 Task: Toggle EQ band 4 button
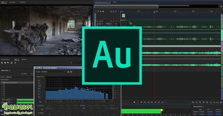coord(89,114)
